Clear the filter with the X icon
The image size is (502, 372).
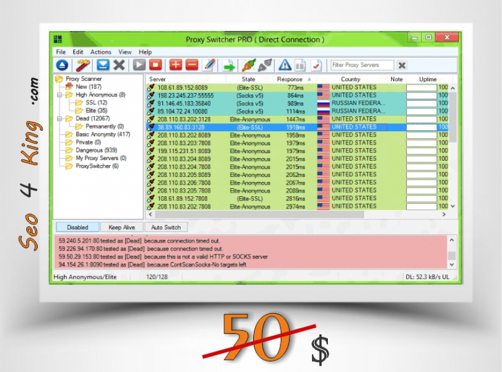pyautogui.click(x=402, y=66)
